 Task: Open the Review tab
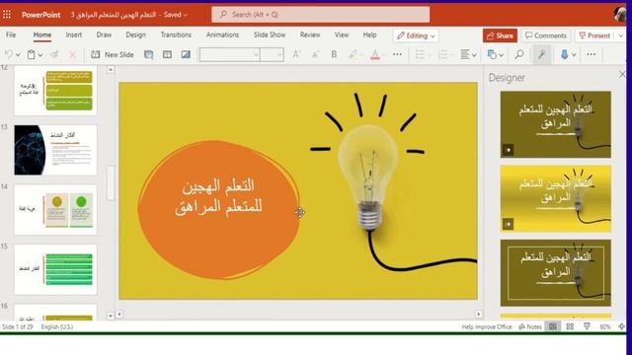pos(310,35)
